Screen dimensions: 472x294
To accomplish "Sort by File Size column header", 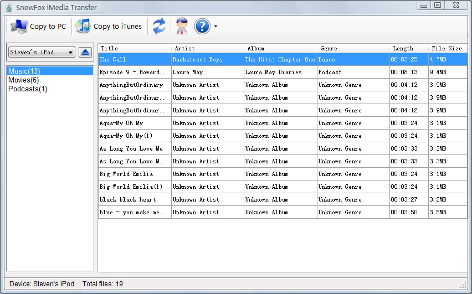I will tap(448, 48).
